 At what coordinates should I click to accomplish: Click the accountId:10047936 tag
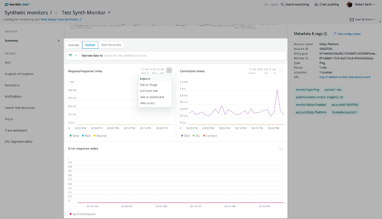(x=345, y=105)
